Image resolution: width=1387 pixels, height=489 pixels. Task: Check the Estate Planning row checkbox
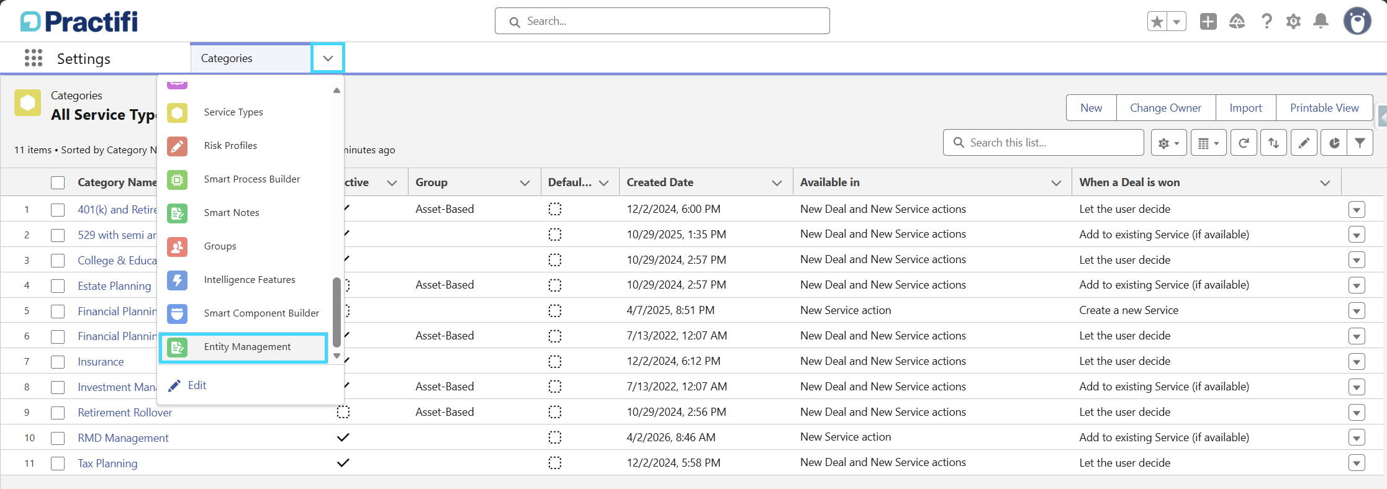[58, 286]
